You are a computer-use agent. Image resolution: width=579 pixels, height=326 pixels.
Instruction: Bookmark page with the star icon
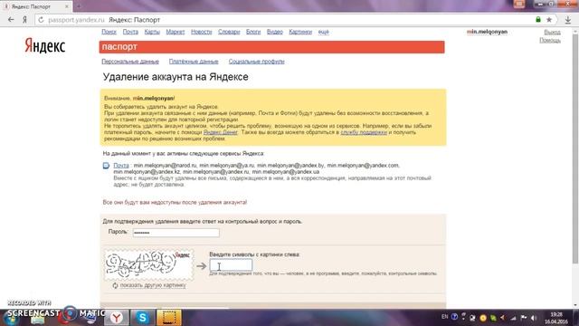pos(549,20)
